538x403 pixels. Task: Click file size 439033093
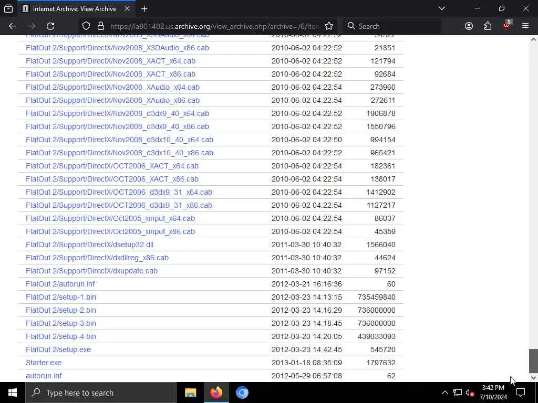pos(376,336)
